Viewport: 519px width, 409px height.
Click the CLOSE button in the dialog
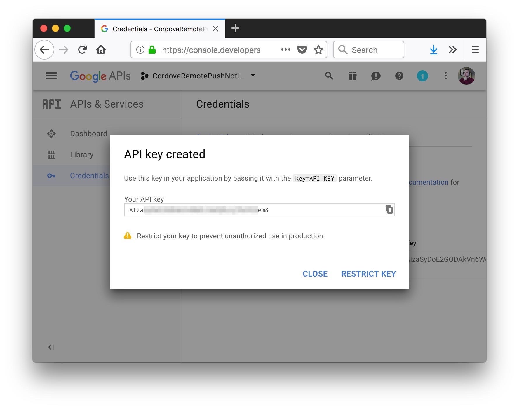(x=315, y=274)
